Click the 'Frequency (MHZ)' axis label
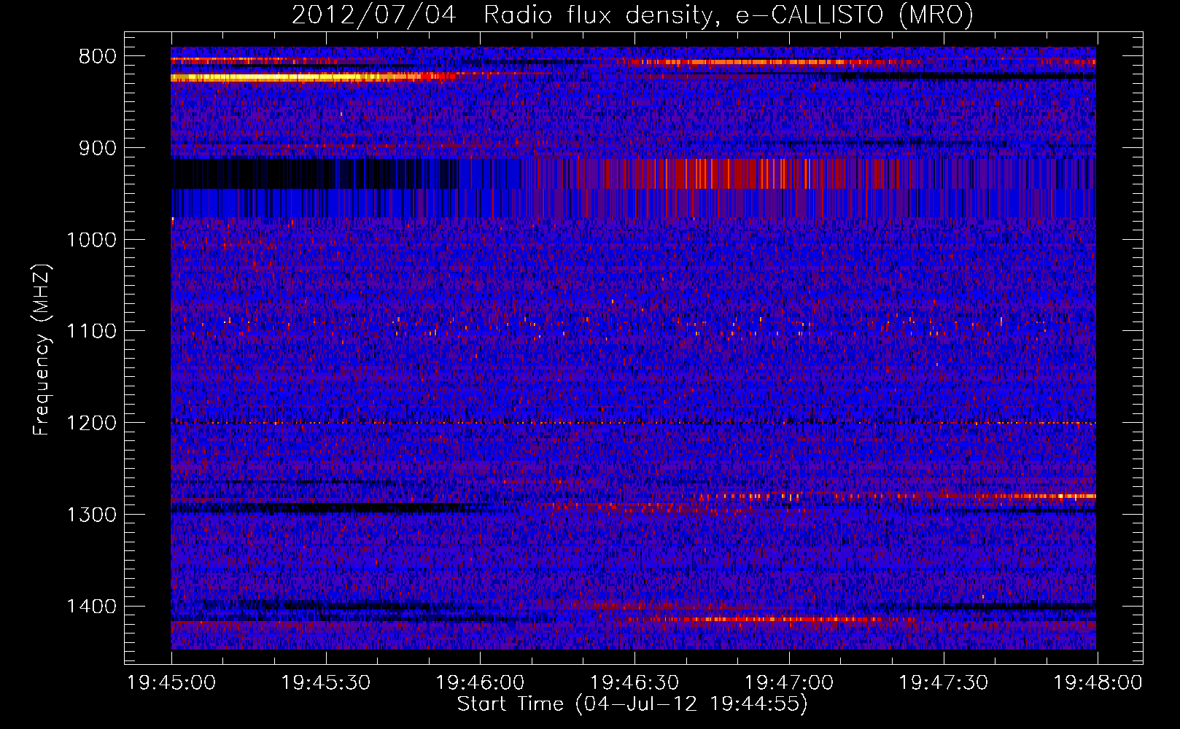 click(42, 350)
